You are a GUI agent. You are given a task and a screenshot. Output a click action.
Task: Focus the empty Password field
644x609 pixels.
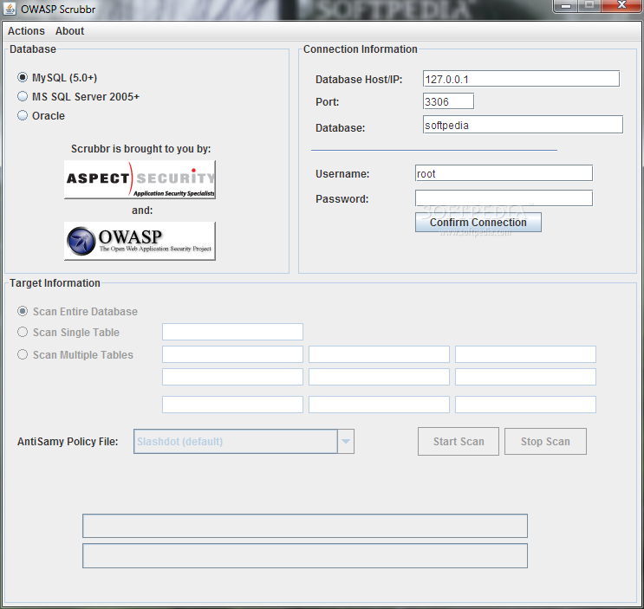click(504, 198)
